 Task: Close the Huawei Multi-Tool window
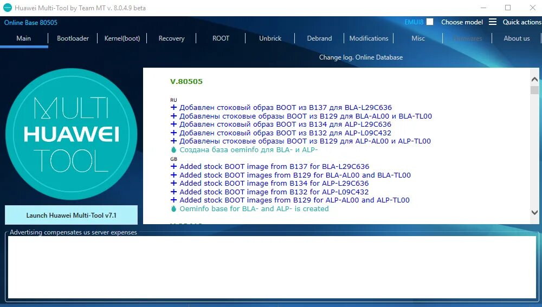click(x=533, y=8)
